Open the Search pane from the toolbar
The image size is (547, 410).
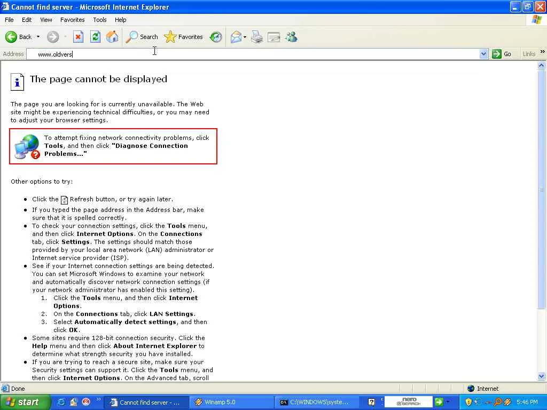point(142,37)
